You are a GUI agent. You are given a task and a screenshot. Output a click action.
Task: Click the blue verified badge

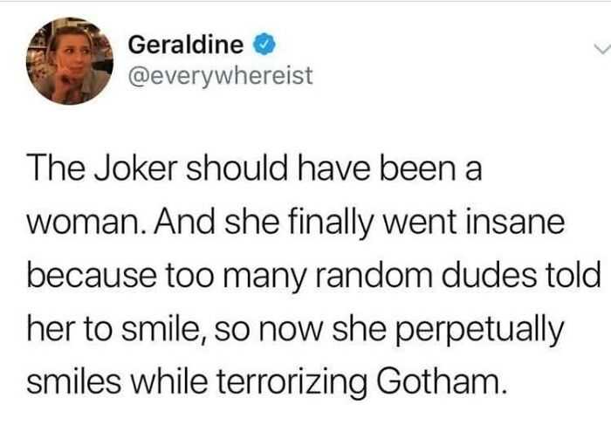tap(259, 44)
